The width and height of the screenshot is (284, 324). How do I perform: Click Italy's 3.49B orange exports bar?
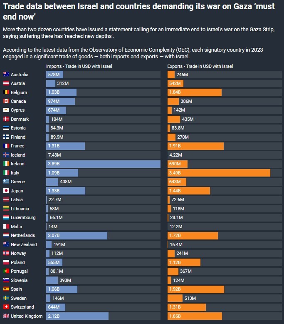point(219,173)
